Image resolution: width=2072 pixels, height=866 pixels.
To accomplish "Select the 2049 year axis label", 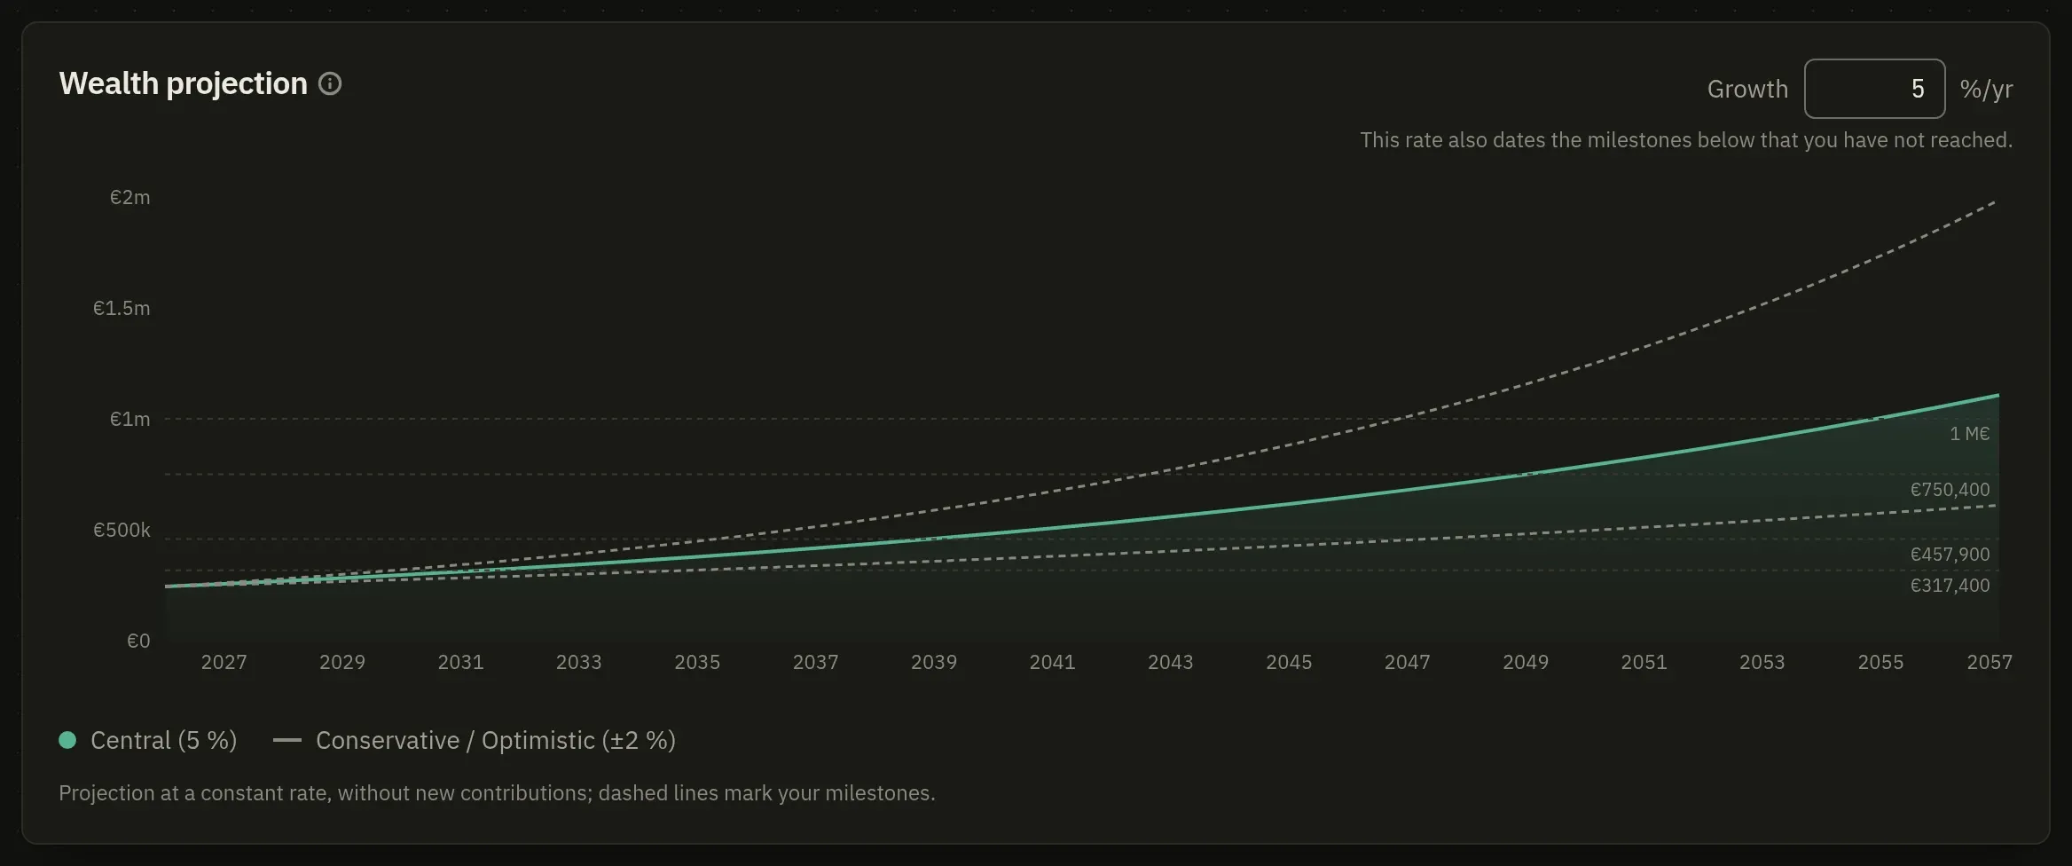I will (1526, 662).
